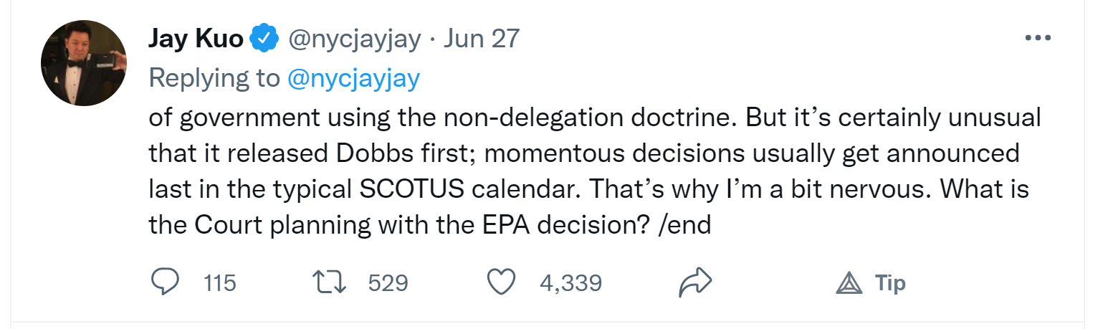Click @nycjayjay in the Replying to line
1113x329 pixels.
pyautogui.click(x=353, y=79)
